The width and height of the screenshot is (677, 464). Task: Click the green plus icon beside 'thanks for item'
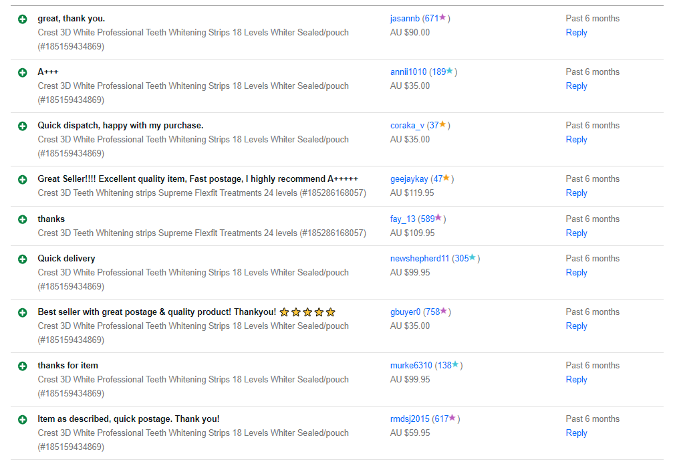pos(23,366)
